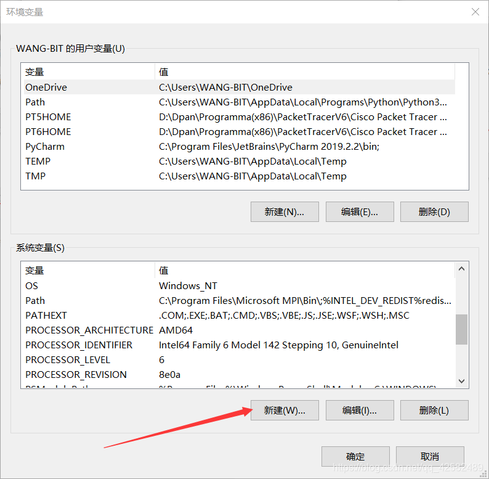The height and width of the screenshot is (479, 489).
Task: Select the PROCESSOR_REVISION row
Action: [239, 374]
